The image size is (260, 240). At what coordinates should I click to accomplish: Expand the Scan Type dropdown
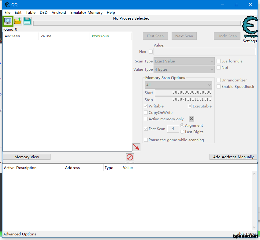click(184, 61)
